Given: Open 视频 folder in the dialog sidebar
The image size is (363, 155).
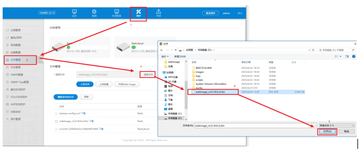Looking at the screenshot, I should (x=168, y=86).
